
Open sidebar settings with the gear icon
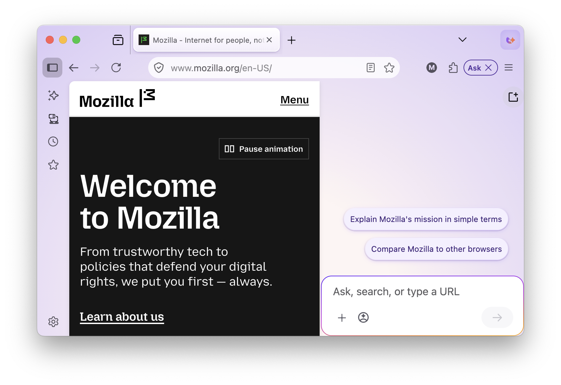coord(53,322)
